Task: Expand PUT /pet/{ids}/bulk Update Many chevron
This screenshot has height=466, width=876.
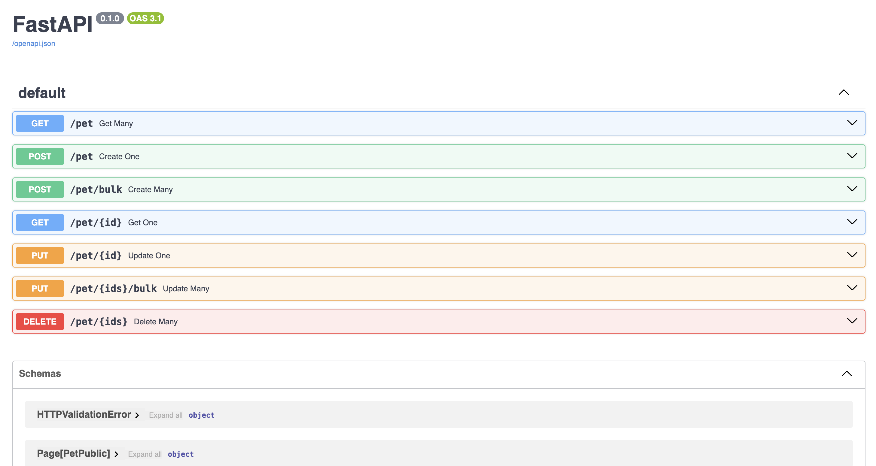Action: (x=852, y=288)
